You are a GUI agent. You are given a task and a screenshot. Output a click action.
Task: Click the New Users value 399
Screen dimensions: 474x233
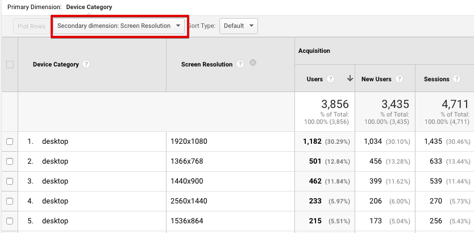click(376, 181)
